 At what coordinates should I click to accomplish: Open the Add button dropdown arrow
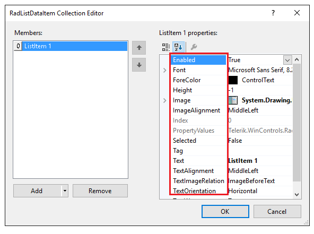pyautogui.click(x=65, y=190)
